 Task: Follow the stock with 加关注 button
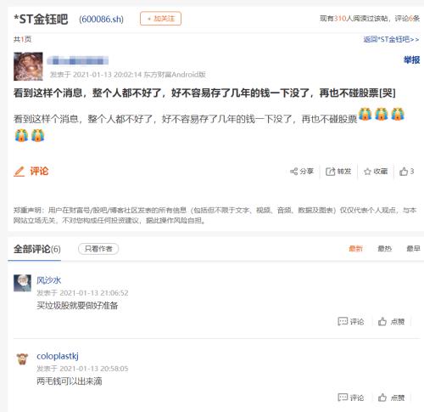click(x=160, y=19)
